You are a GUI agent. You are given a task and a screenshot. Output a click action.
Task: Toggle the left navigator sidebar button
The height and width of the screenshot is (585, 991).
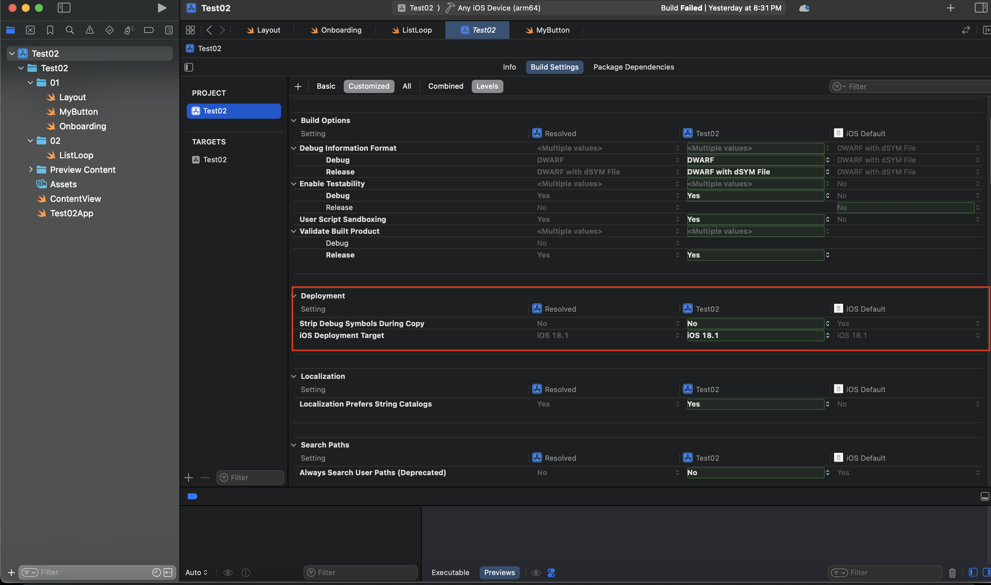coord(64,8)
